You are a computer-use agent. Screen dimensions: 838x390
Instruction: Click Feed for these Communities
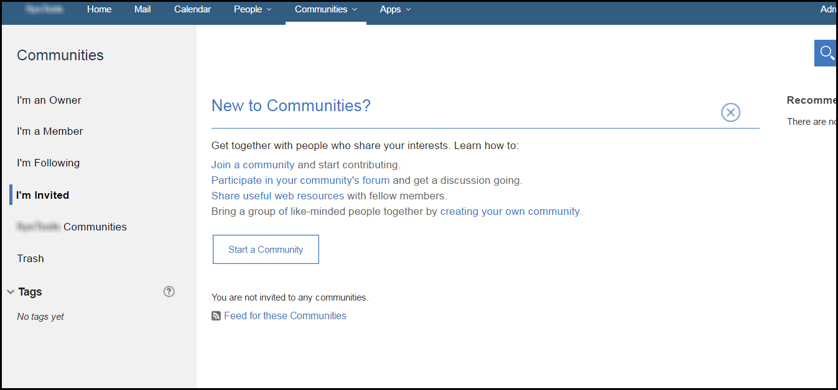285,315
